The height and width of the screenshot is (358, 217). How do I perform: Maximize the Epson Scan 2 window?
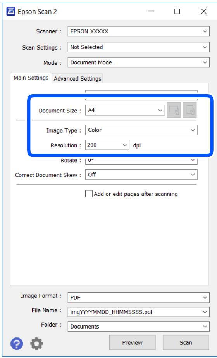pyautogui.click(x=177, y=11)
